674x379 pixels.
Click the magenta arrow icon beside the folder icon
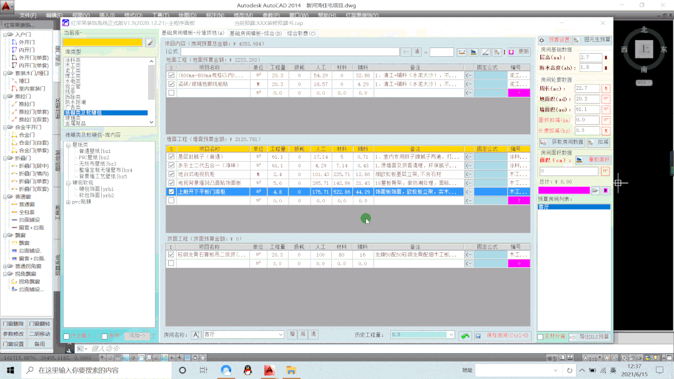pyautogui.click(x=606, y=190)
